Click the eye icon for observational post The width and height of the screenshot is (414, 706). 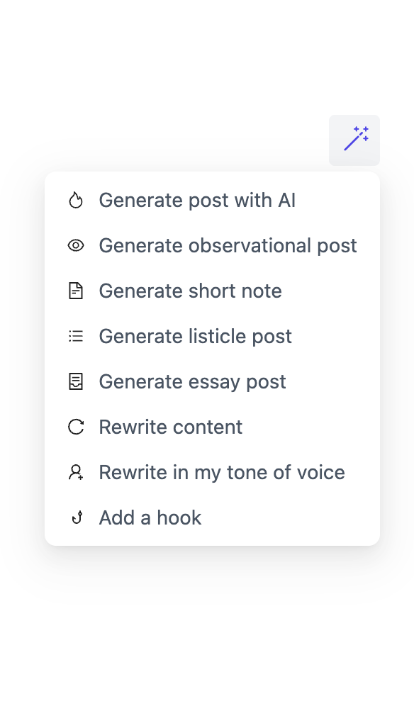(x=76, y=245)
